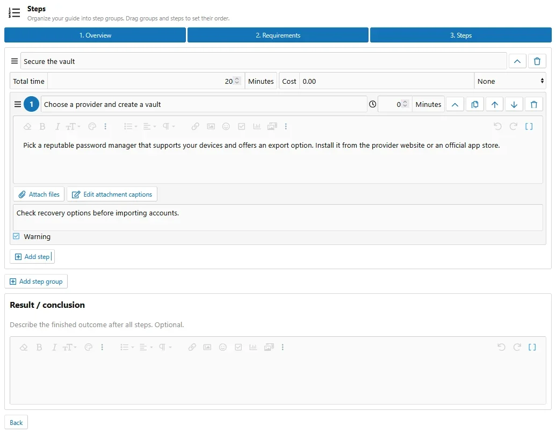
Task: Open the 'None' currency dropdown
Action: (x=510, y=81)
